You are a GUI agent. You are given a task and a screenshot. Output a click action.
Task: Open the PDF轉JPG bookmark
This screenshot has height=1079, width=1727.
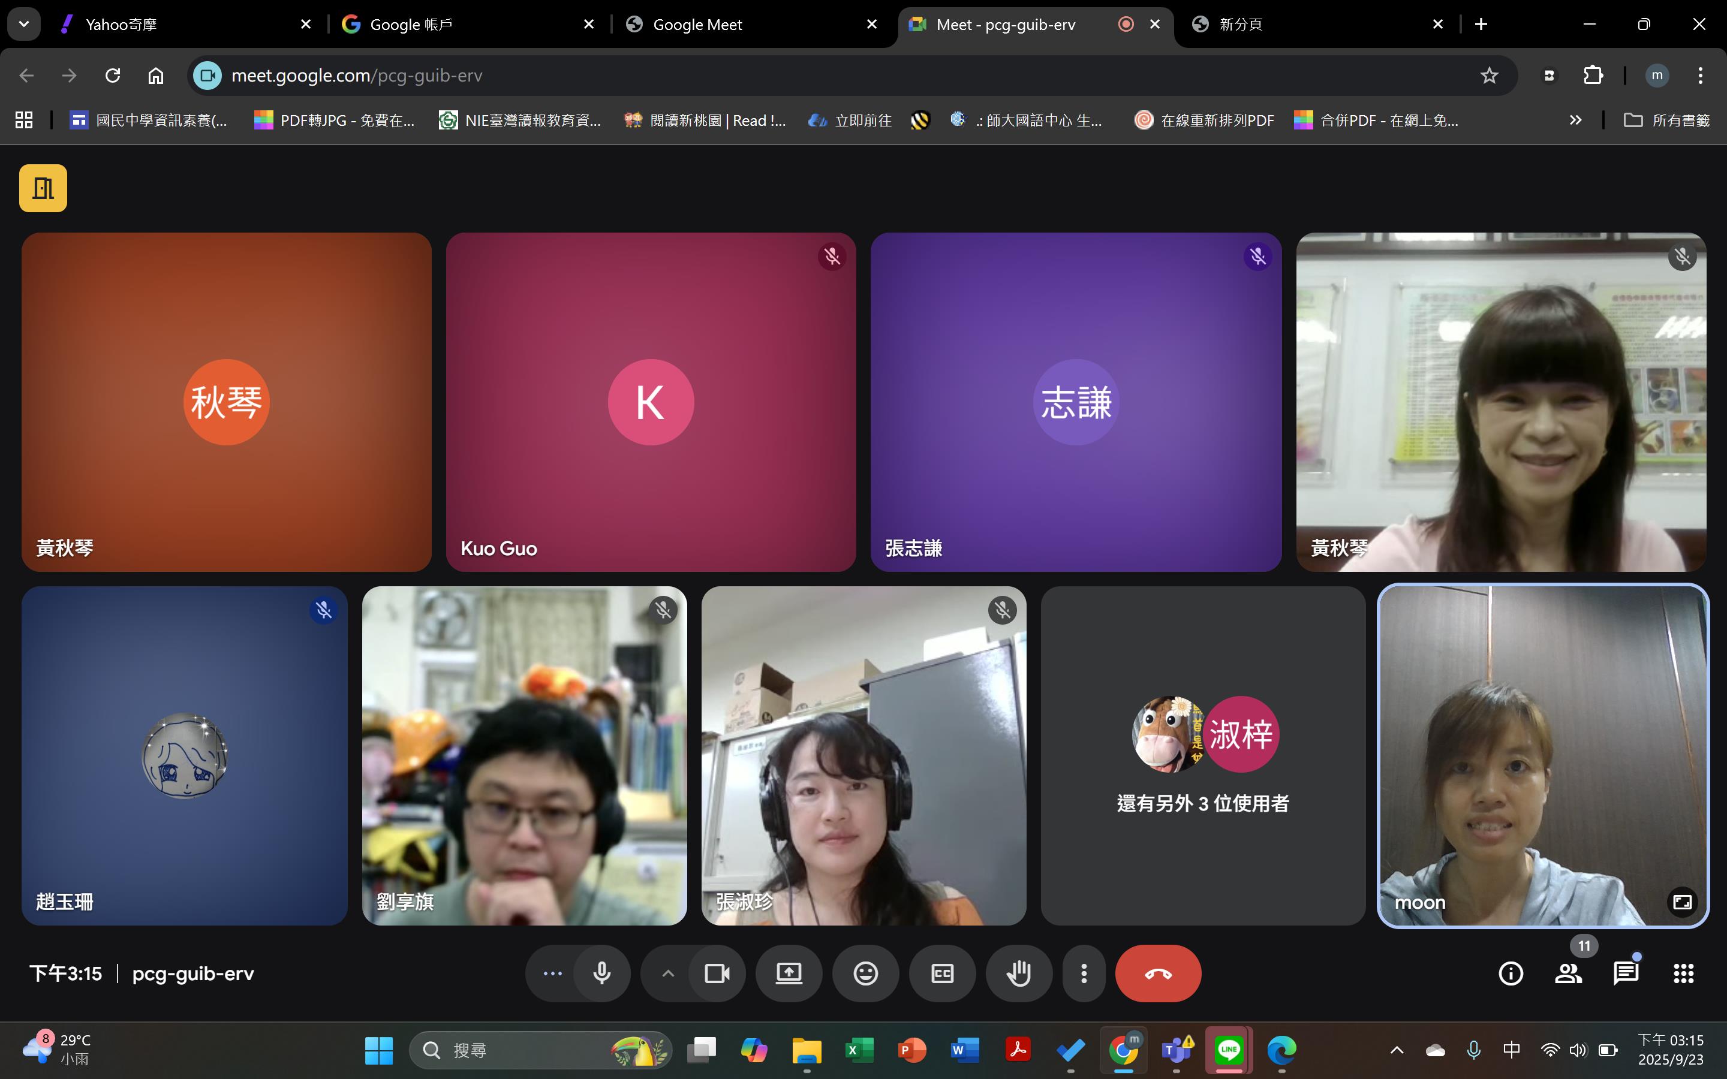pos(334,120)
